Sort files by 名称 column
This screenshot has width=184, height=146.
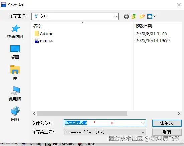(x=37, y=26)
